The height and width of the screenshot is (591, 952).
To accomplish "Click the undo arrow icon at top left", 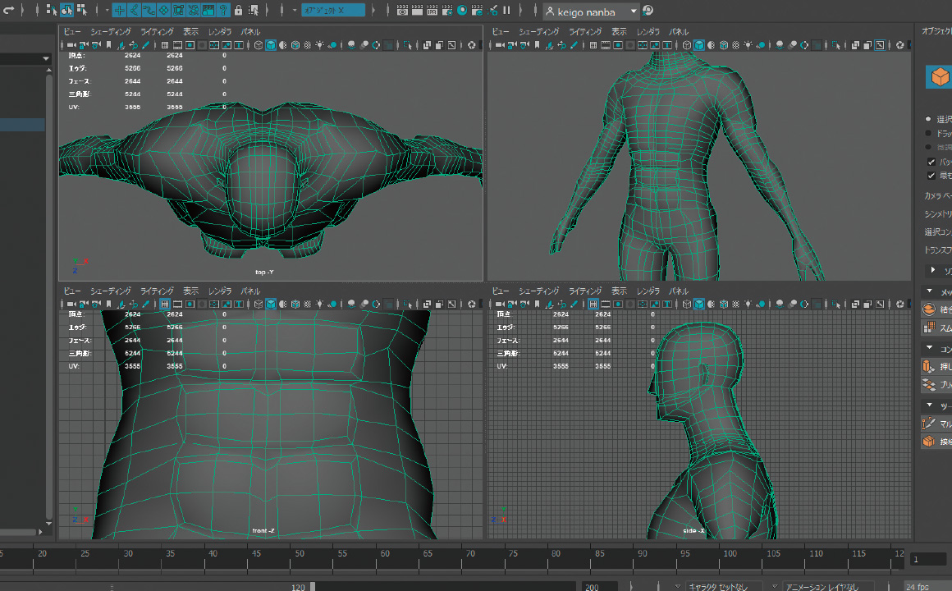I will [x=9, y=11].
